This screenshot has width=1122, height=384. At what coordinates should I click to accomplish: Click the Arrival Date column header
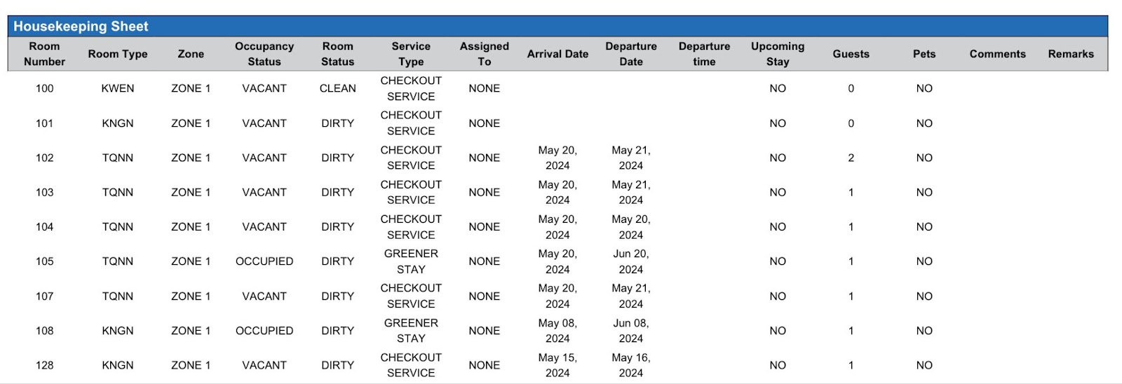pos(557,54)
